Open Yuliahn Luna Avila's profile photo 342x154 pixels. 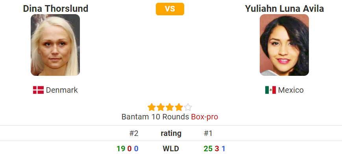pos(284,45)
